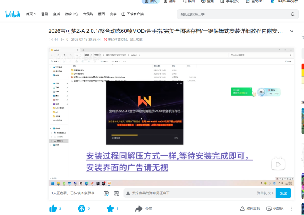
Task: Open the 脑图 mind map tab
Action: pos(188,2)
